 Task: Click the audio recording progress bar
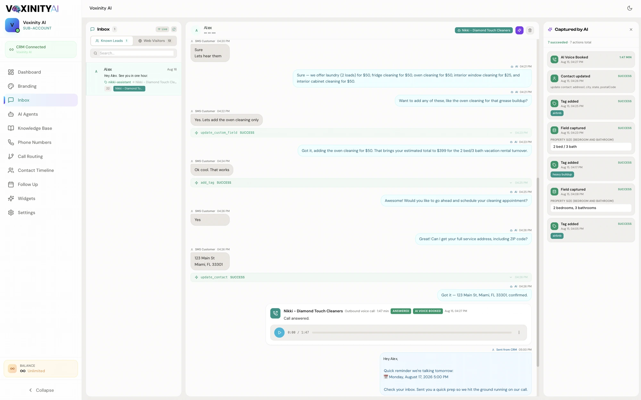tap(412, 332)
